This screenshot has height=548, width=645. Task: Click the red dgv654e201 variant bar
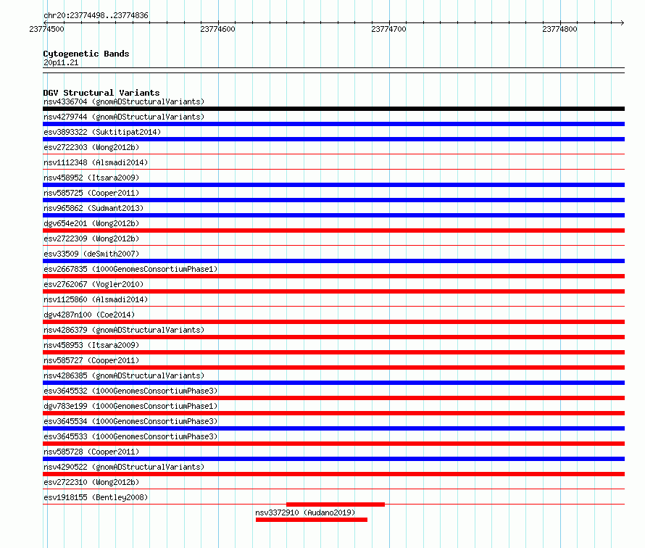coord(333,231)
